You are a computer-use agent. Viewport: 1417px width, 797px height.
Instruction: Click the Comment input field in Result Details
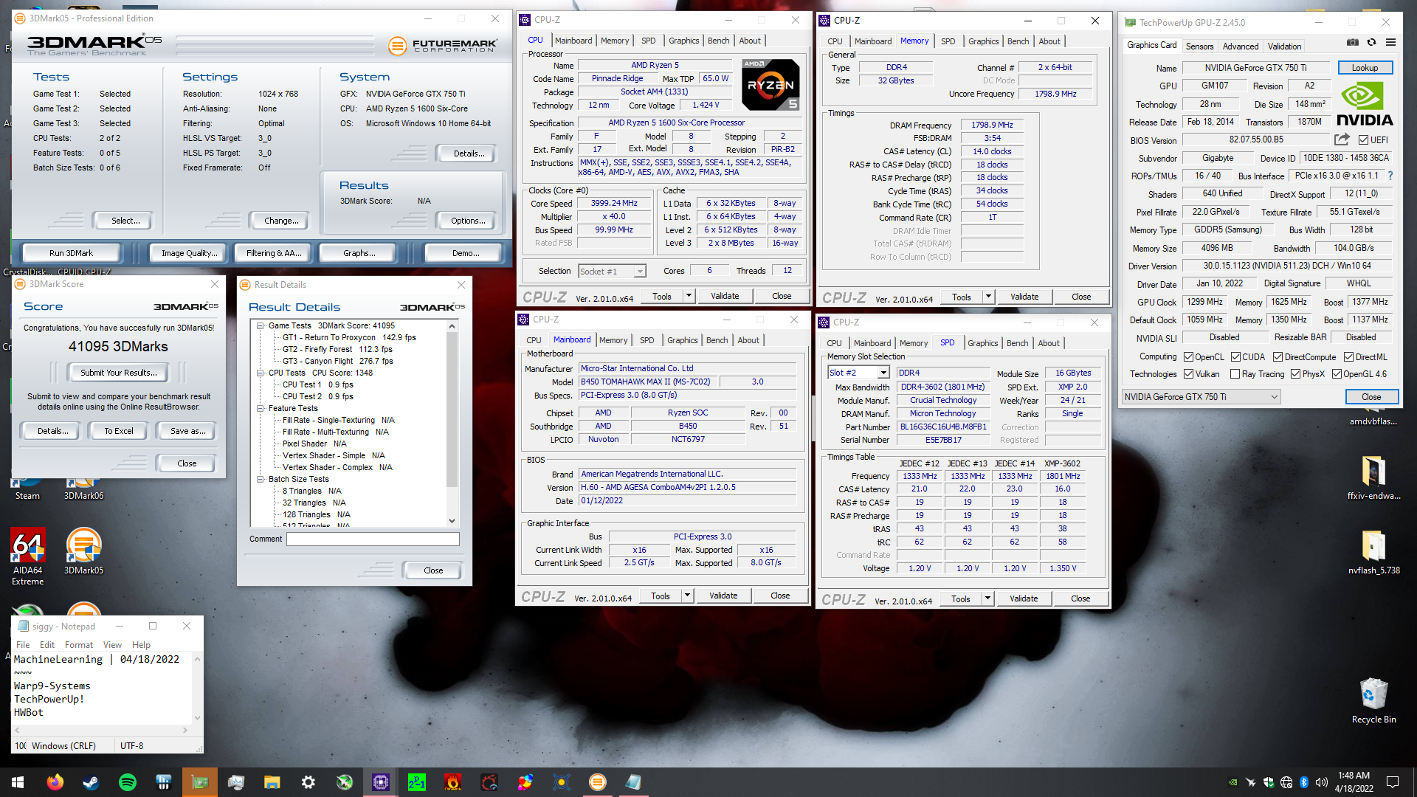(373, 539)
